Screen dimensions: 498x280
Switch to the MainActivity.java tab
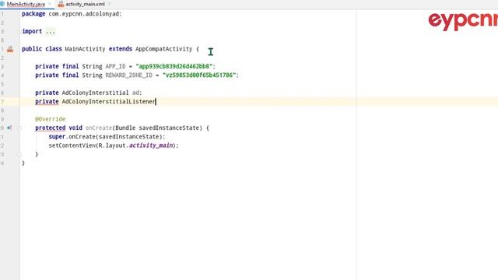tap(26, 4)
